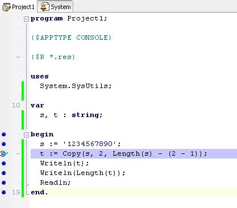
Task: Click the 's, t : string;' declaration
Action: (x=71, y=115)
